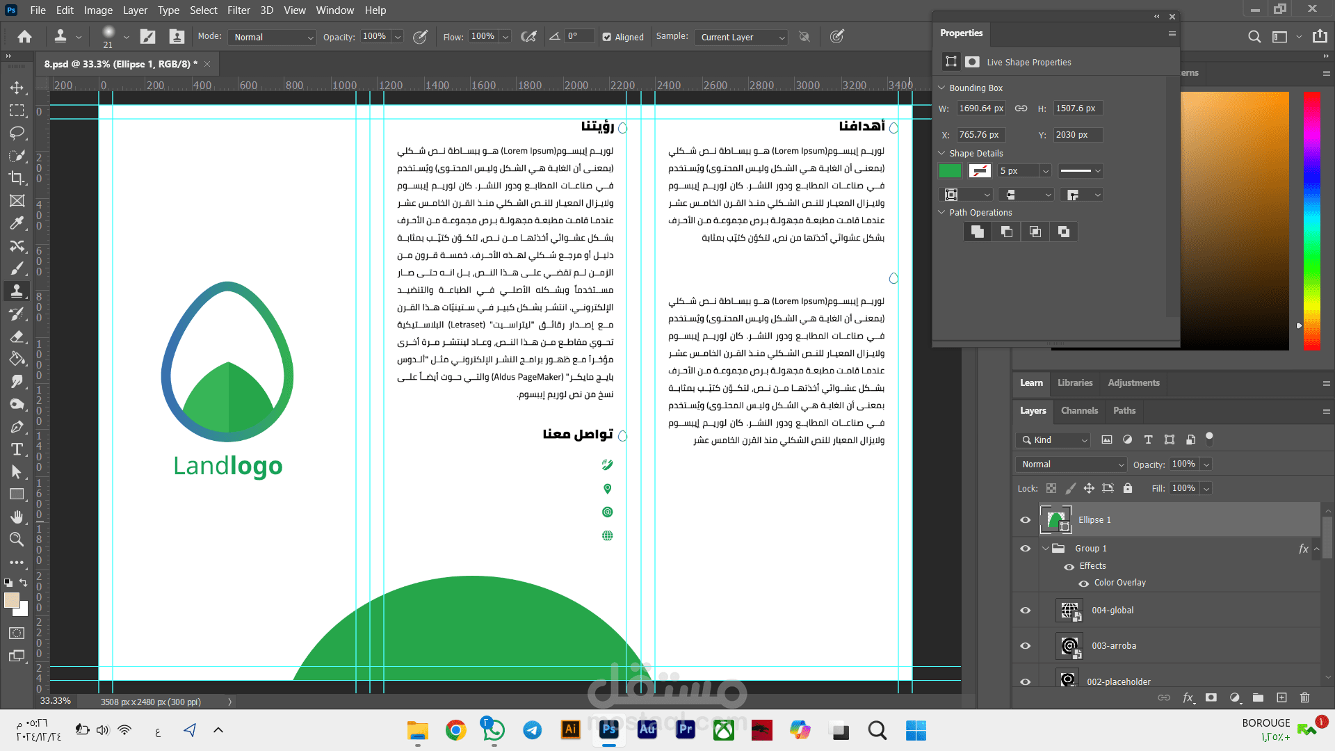Select the Path Selection tool
Image resolution: width=1335 pixels, height=751 pixels.
pos(17,472)
